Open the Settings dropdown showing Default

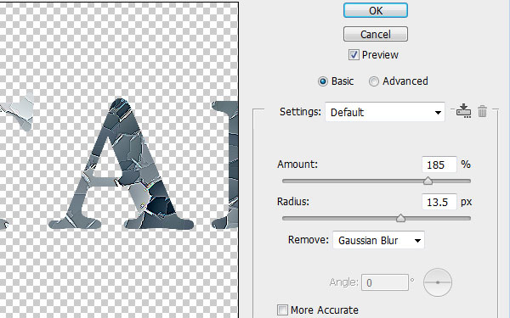click(385, 112)
